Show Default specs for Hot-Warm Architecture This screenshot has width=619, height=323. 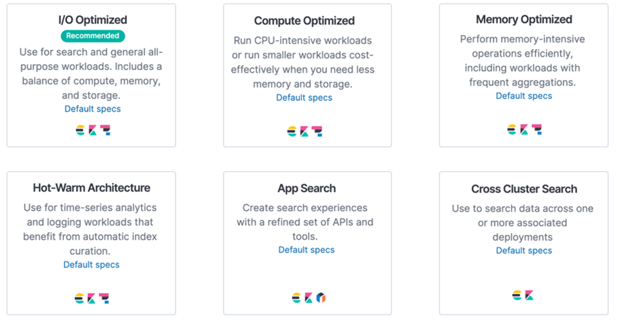click(x=92, y=264)
